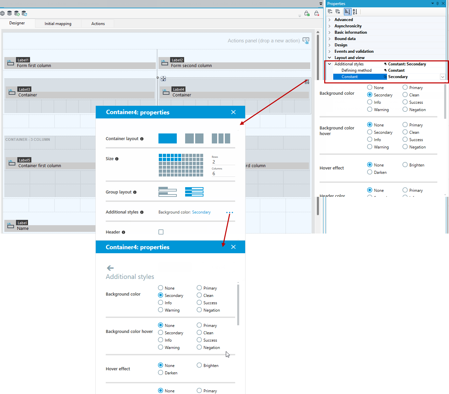Switch to the Initial mapping tab

(58, 24)
